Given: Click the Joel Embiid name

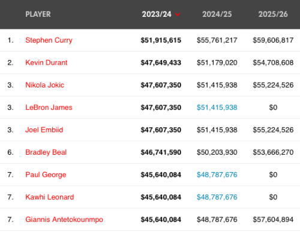Looking at the screenshot, I should tap(44, 130).
